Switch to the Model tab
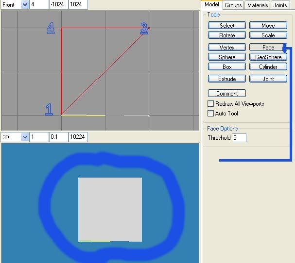Image resolution: width=295 pixels, height=263 pixels. pos(212,4)
